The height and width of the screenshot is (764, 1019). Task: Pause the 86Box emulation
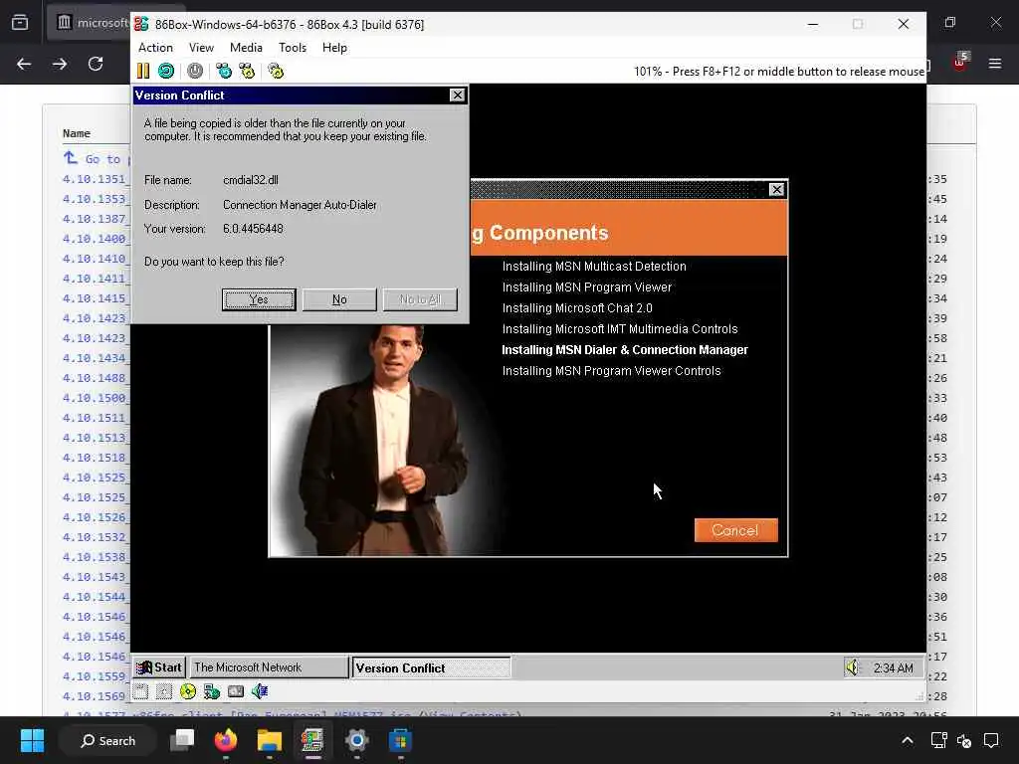[x=143, y=71]
